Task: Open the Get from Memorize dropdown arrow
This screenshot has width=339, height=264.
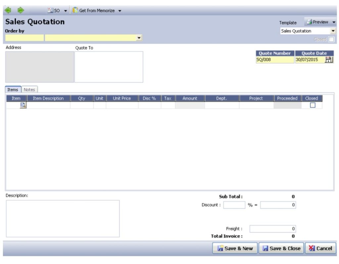Action: pyautogui.click(x=120, y=10)
